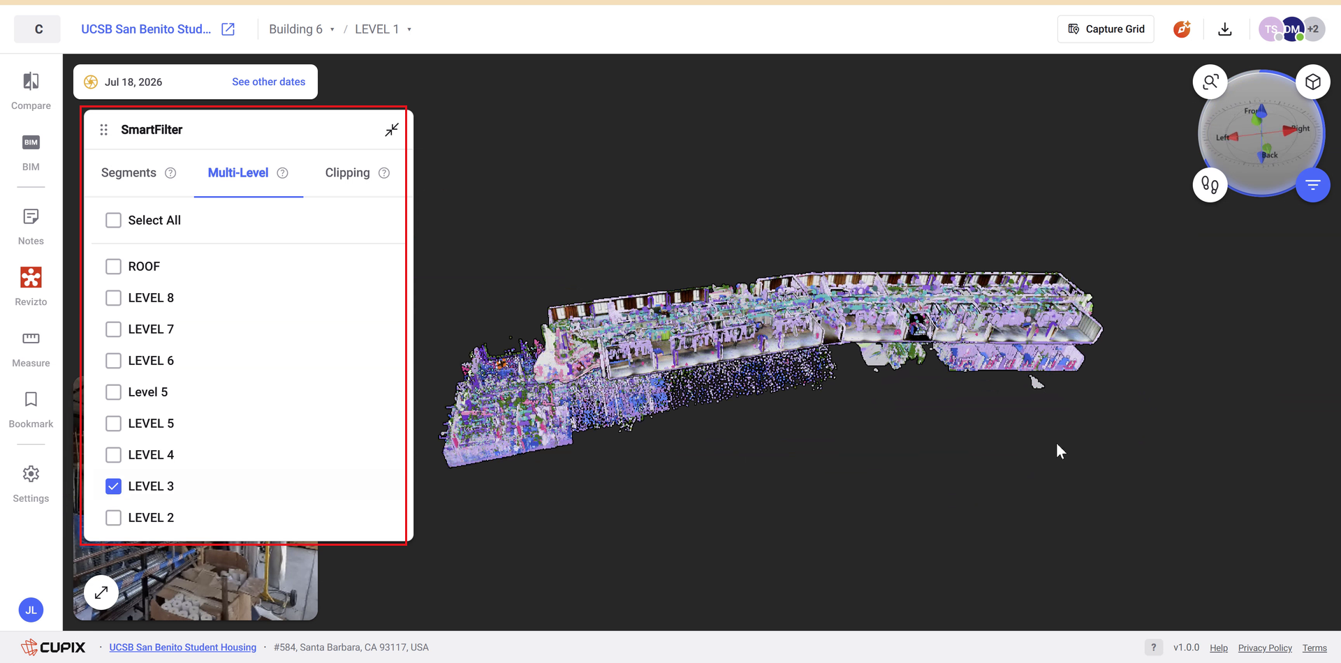The image size is (1341, 663).
Task: Grab the SmartFilter drag handle
Action: (x=103, y=130)
